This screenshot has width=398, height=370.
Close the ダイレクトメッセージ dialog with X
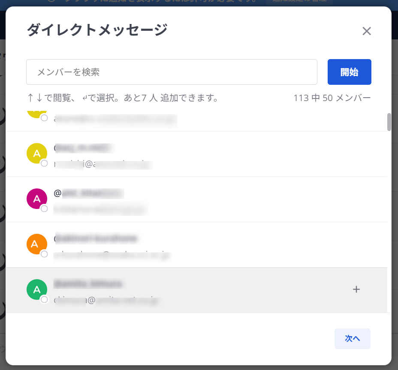[x=366, y=31]
